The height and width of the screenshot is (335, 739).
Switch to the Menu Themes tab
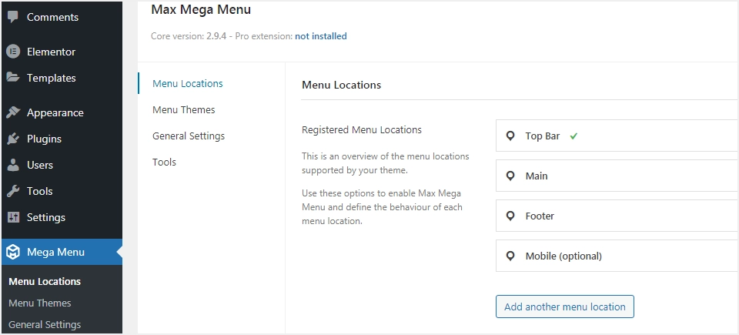click(x=184, y=109)
